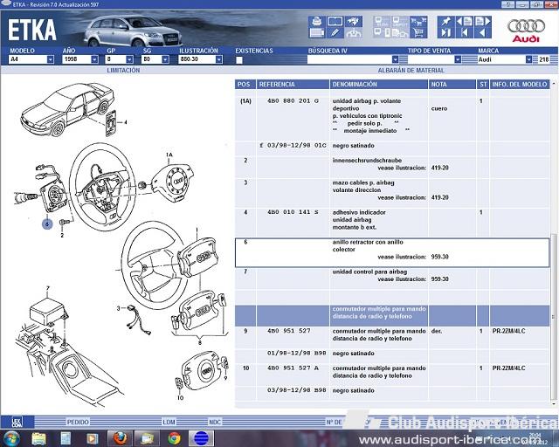Go to the next page with right arrow document icon
Viewport: 559px width, 447px height.
[483, 21]
